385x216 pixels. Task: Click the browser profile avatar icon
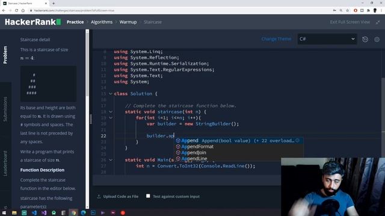pyautogui.click(x=375, y=11)
